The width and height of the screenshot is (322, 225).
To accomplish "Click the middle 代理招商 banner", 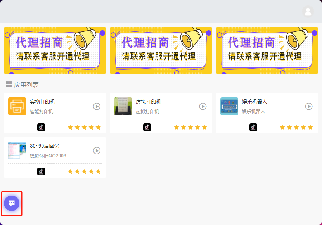I will 161,50.
